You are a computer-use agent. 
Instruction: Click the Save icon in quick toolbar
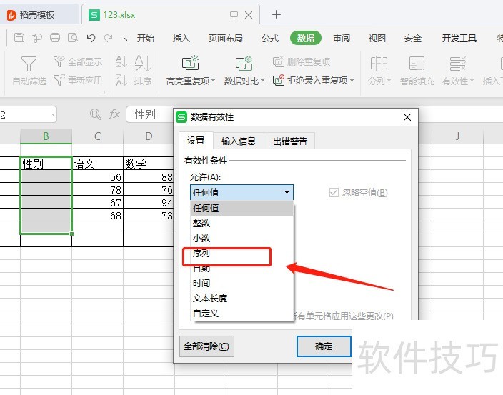coord(19,38)
